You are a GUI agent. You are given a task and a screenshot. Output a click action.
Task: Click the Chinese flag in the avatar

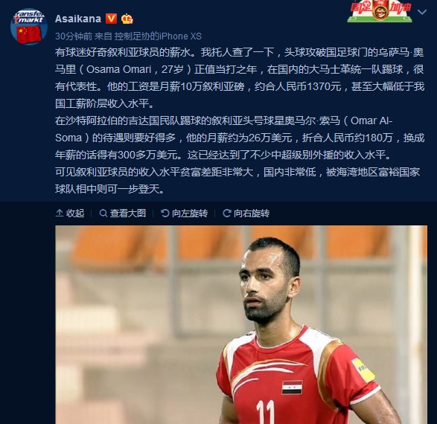point(29,34)
